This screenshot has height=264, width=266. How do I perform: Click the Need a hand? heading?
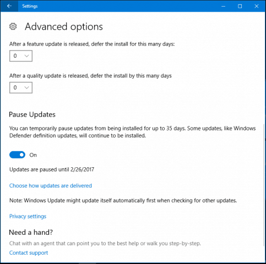31,232
